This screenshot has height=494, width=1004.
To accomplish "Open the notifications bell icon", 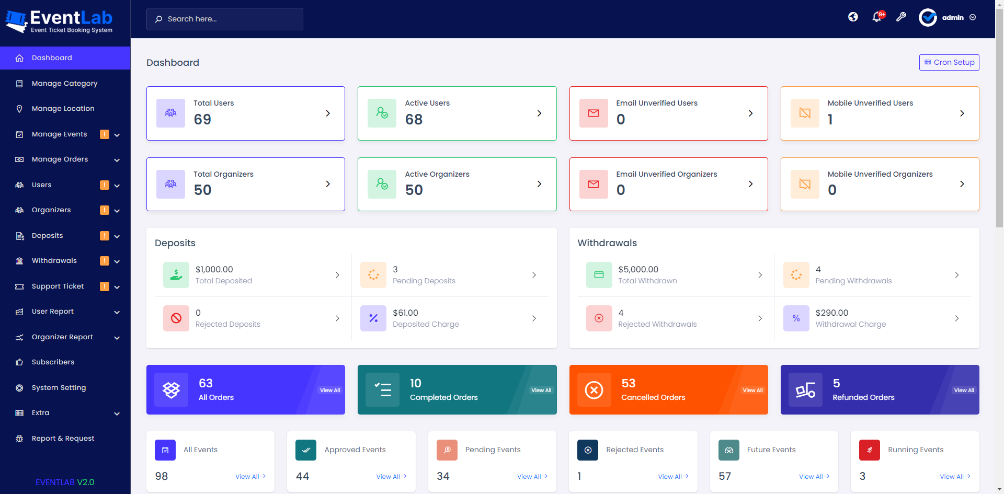I will pos(877,17).
